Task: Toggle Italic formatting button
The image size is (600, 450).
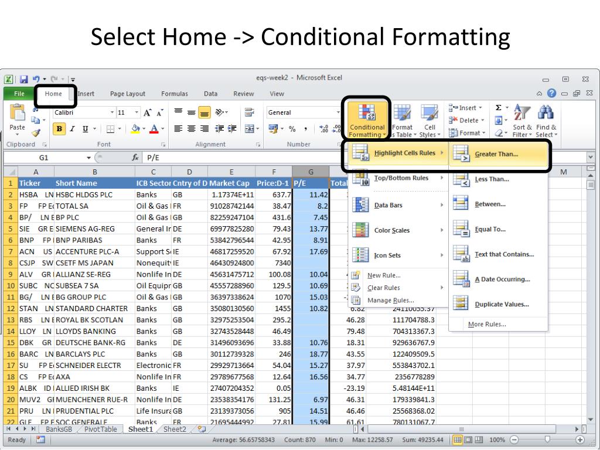Action: click(x=72, y=129)
